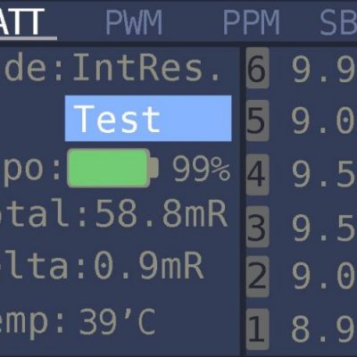This screenshot has width=357, height=357.
Task: Select the cell 3 number badge
Action: (257, 227)
